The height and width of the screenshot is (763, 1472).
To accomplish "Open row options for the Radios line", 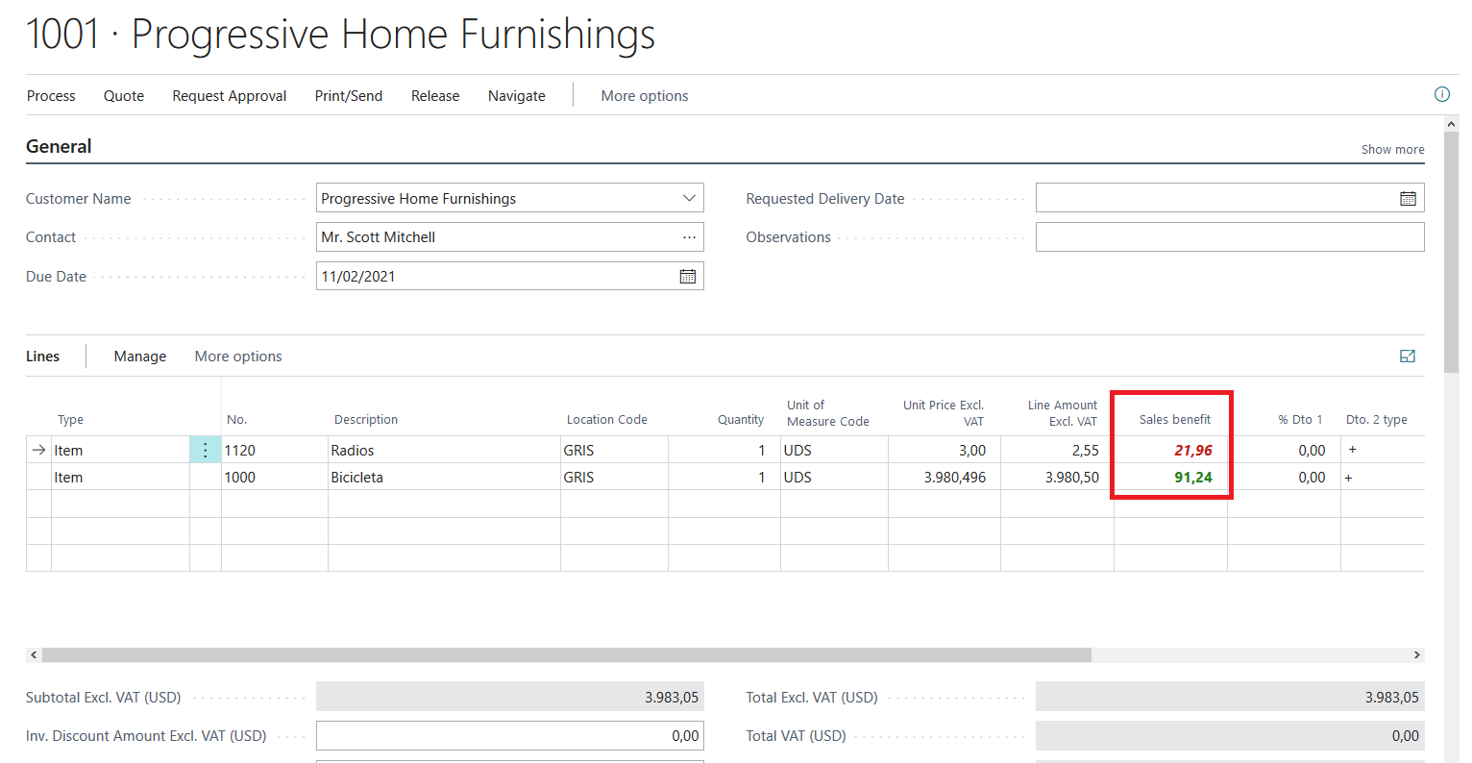I will pos(205,450).
